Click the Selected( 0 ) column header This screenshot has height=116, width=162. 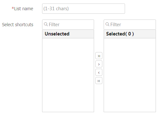tap(130, 34)
